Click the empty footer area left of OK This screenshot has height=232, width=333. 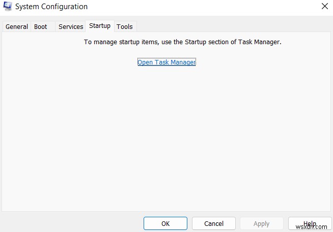(x=71, y=223)
